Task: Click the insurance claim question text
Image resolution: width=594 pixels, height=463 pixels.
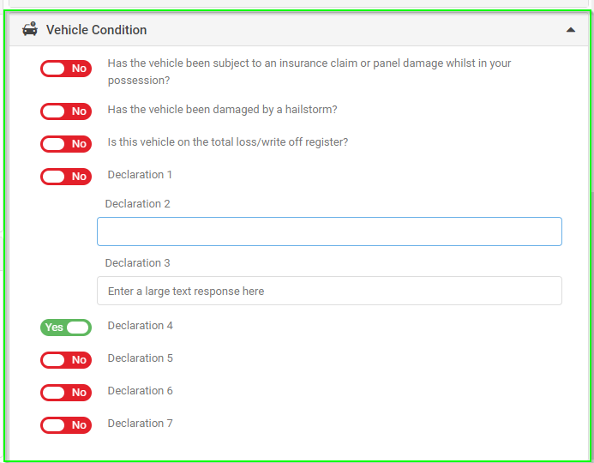Action: tap(309, 72)
